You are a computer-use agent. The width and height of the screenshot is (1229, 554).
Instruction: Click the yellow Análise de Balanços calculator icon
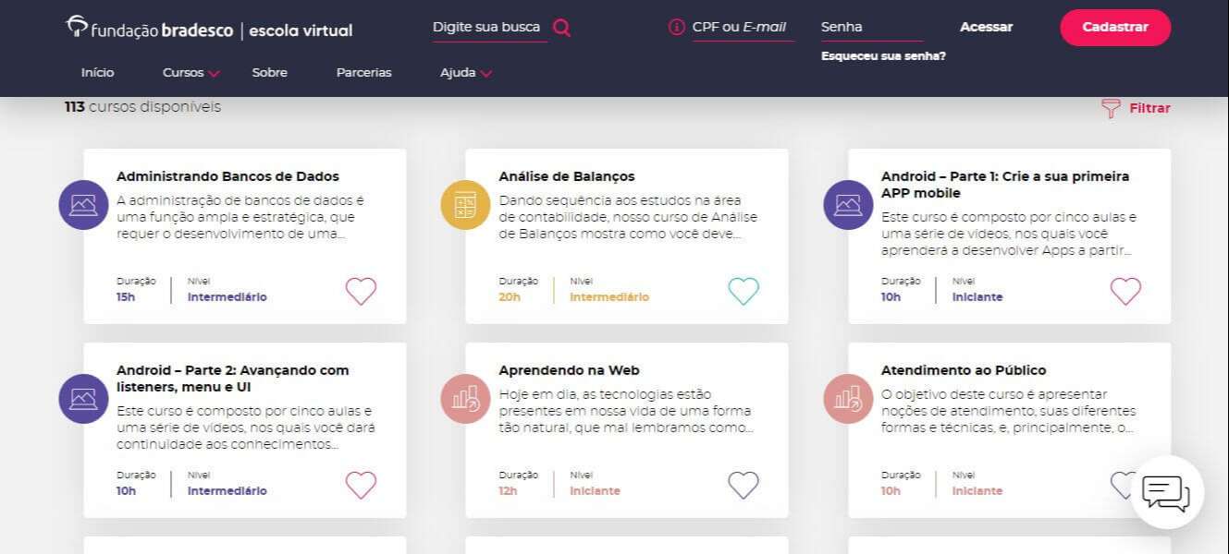pos(465,205)
